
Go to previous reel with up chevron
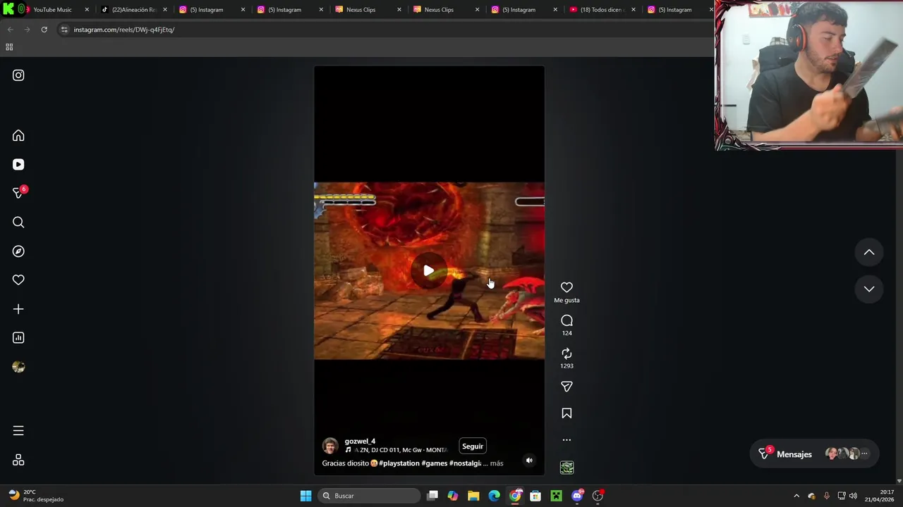pos(869,252)
